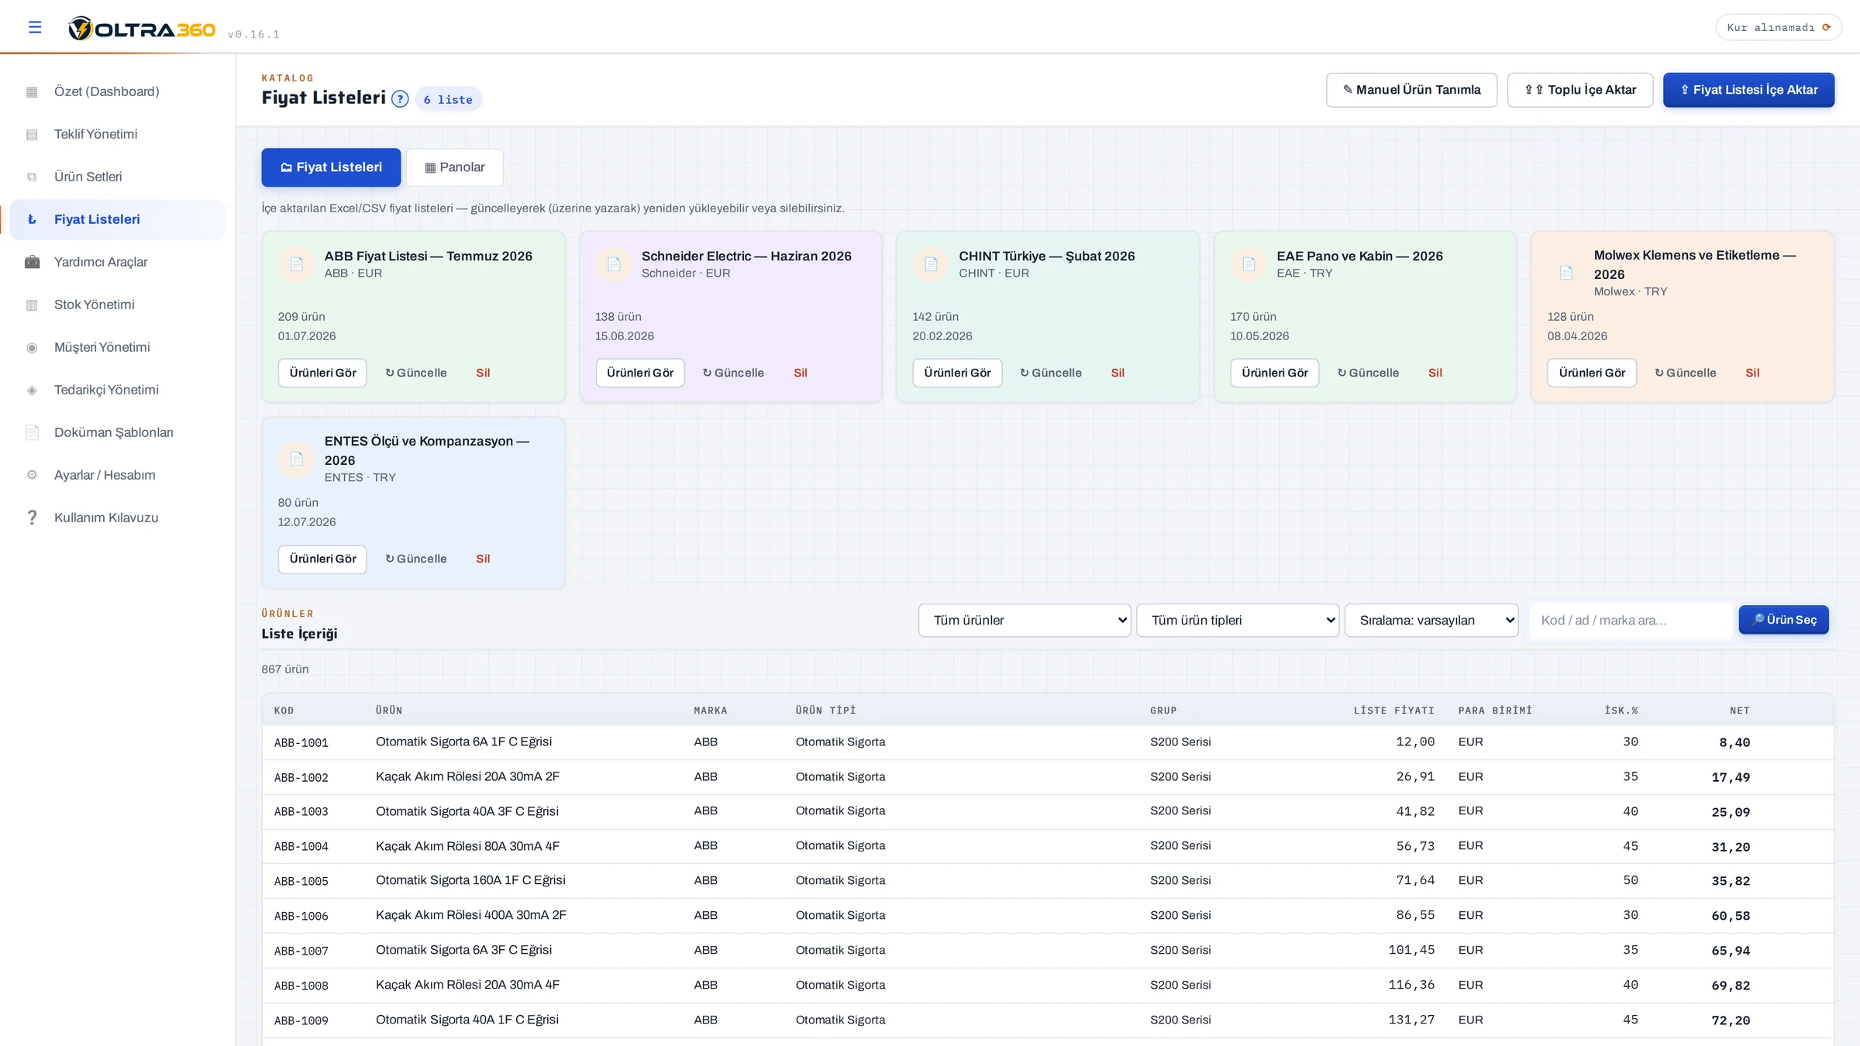
Task: Open Müşteri Yönetimi in the sidebar
Action: point(118,347)
